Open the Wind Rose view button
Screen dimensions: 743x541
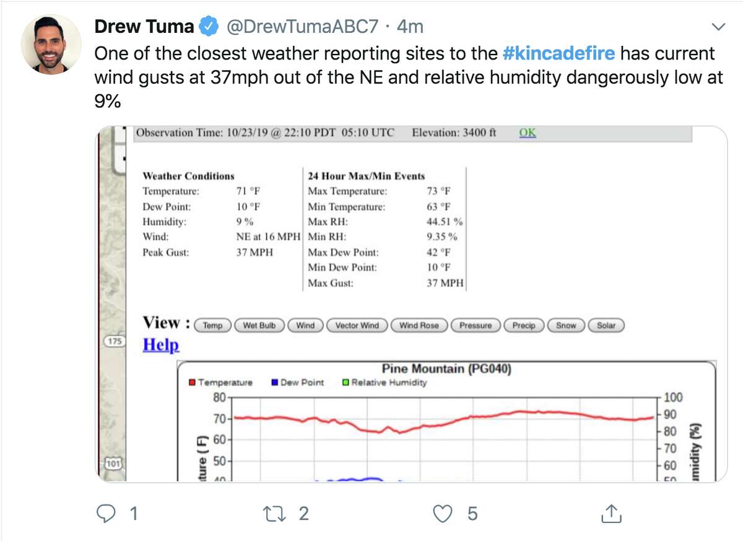click(x=419, y=325)
